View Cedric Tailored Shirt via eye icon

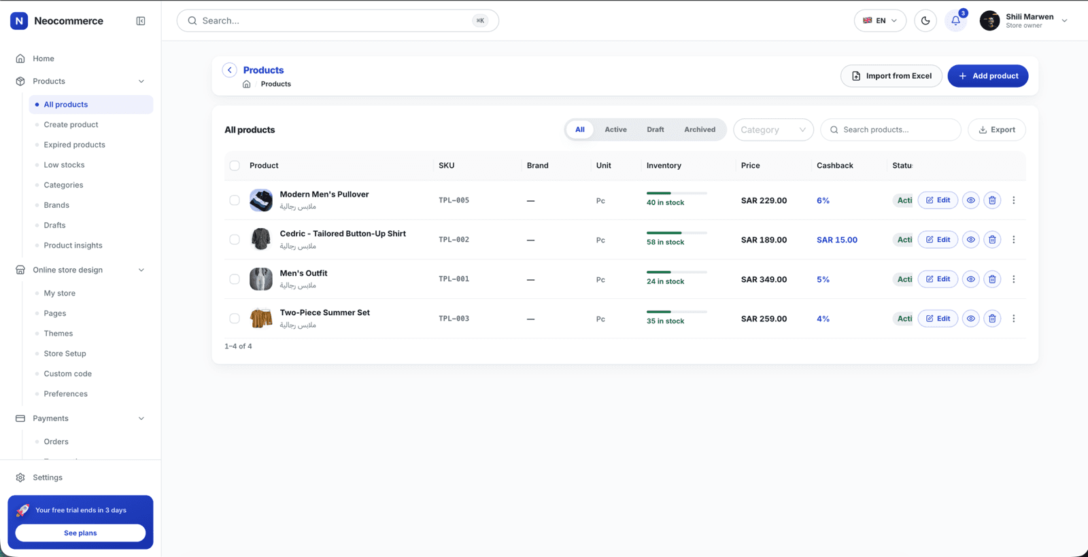(970, 240)
